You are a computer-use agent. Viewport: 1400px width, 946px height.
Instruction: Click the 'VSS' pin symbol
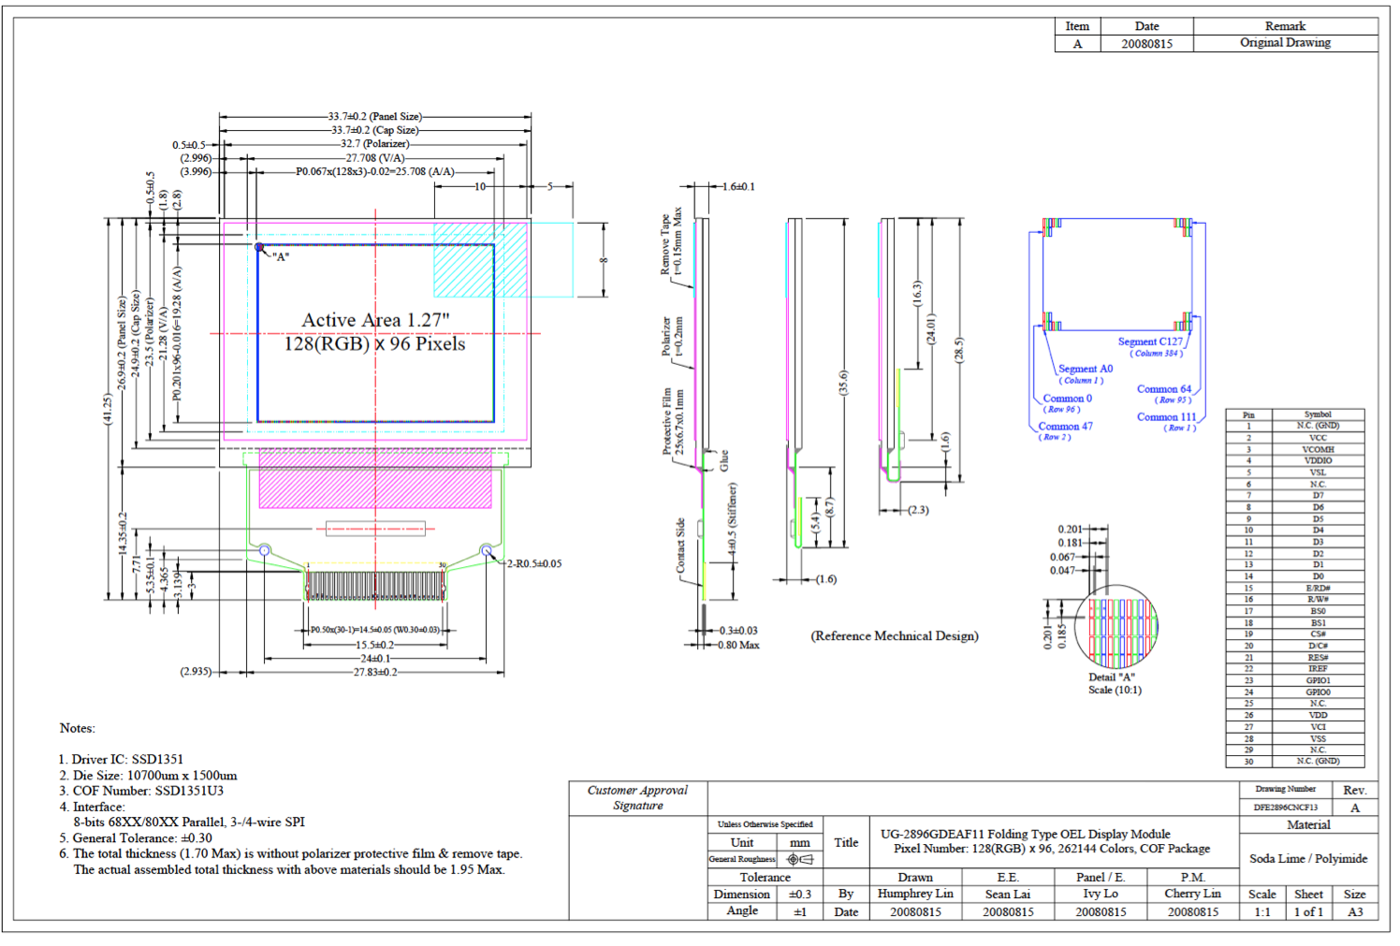point(1318,738)
